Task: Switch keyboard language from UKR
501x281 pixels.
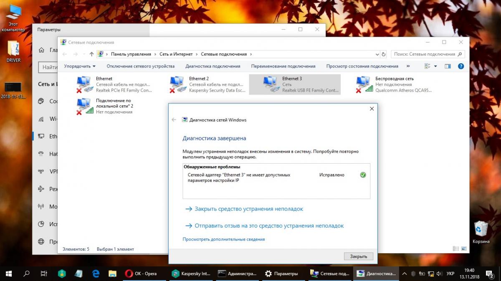Action: pyautogui.click(x=450, y=274)
